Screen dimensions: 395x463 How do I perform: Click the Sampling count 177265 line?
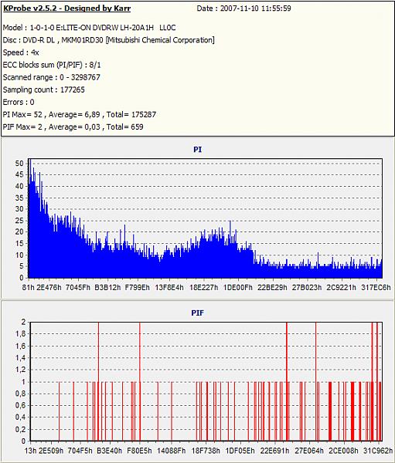[43, 90]
